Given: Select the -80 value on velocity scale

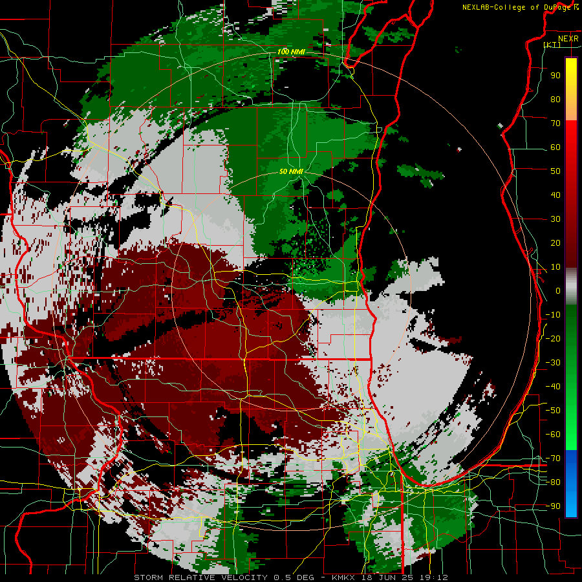Looking at the screenshot, I should 553,482.
